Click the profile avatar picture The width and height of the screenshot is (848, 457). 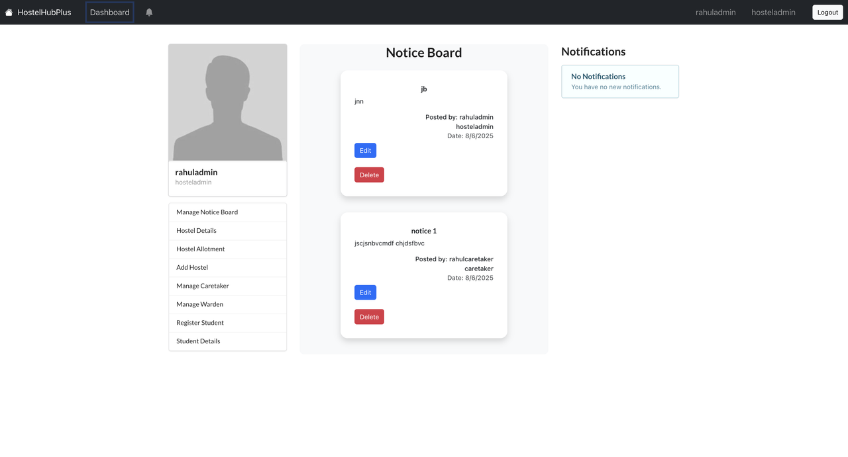click(x=228, y=103)
